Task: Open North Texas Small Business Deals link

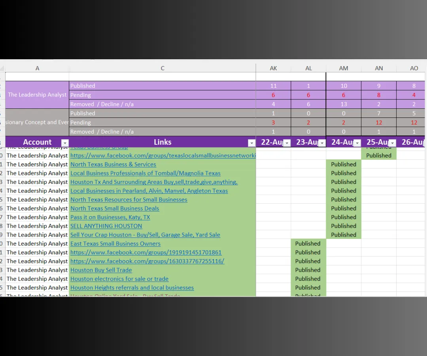Action: pyautogui.click(x=115, y=208)
